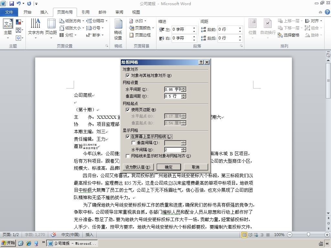Click zoom in plus button
The image size is (331, 248).
[x=327, y=235]
